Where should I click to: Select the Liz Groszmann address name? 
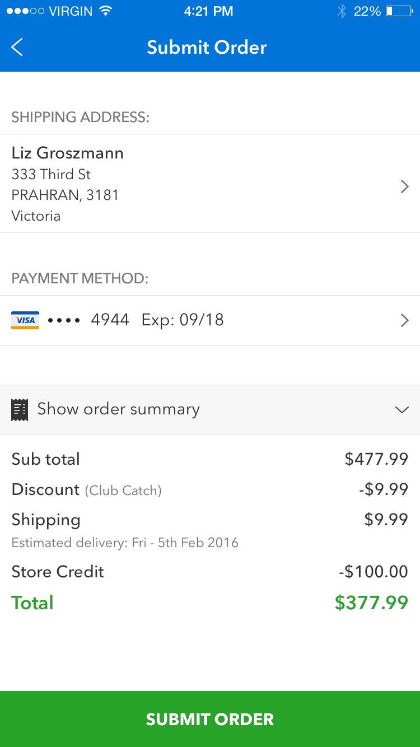(x=68, y=153)
